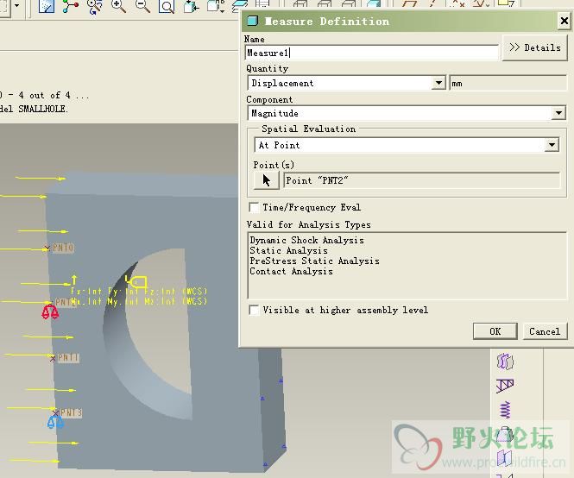Open the At Point spatial evaluation dropdown
This screenshot has width=574, height=478.
coord(552,146)
